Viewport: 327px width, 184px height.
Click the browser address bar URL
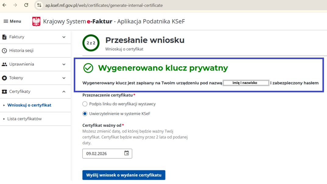pos(104,5)
